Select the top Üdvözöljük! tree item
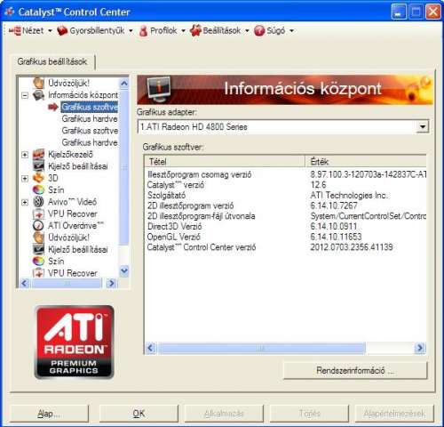Image resolution: width=444 pixels, height=427 pixels. pos(68,84)
